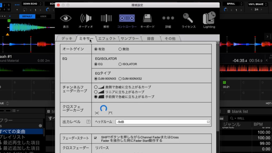Switch to the エフェクト (Effect) tab
This screenshot has height=153, width=272.
pyautogui.click(x=107, y=39)
